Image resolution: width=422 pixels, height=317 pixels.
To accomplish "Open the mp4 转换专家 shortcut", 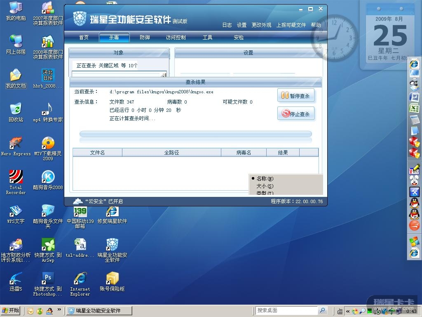I will [48, 112].
